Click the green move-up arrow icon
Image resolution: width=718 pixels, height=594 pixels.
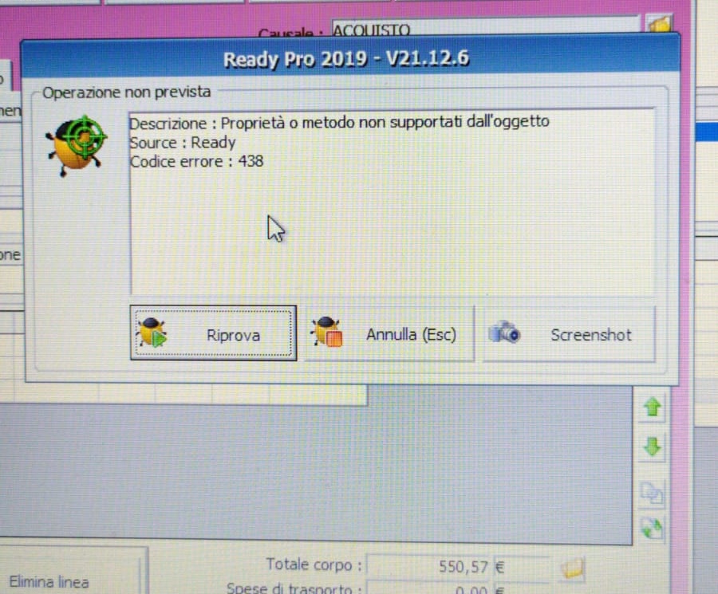tap(652, 407)
